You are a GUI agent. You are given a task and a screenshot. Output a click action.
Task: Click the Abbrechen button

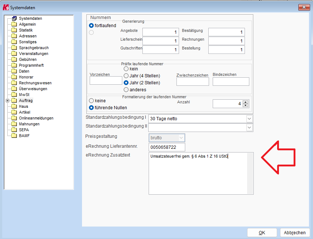(295, 233)
